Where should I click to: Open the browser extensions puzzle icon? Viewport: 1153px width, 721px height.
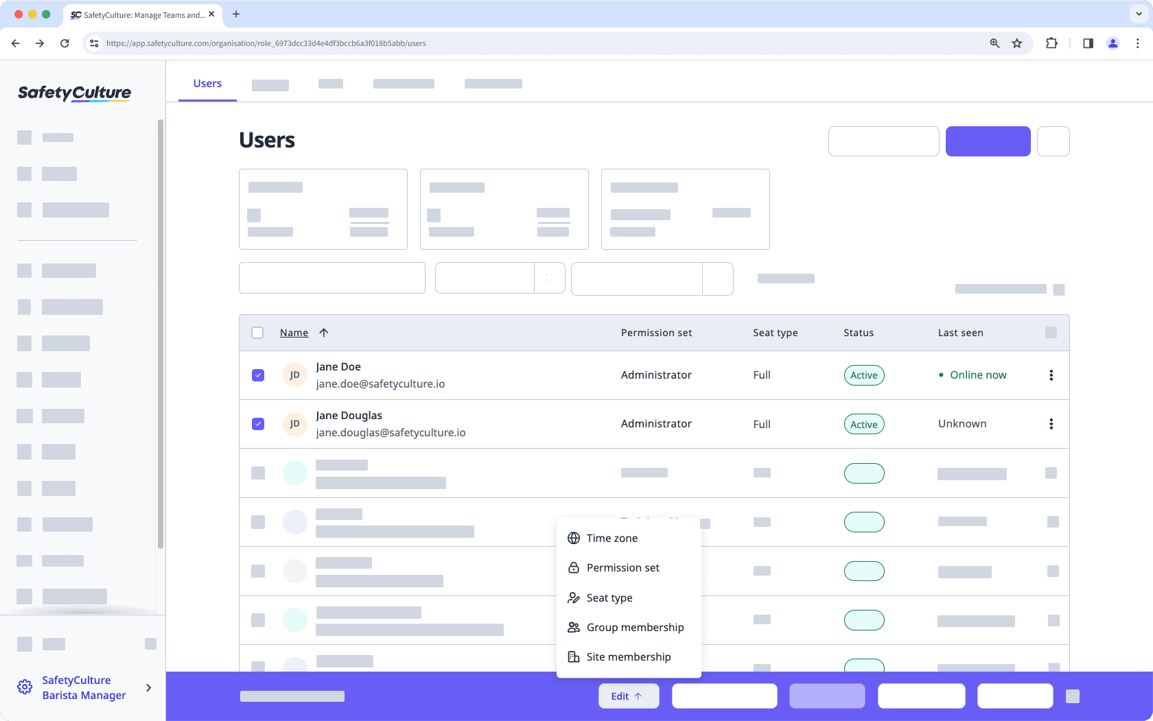(x=1051, y=43)
